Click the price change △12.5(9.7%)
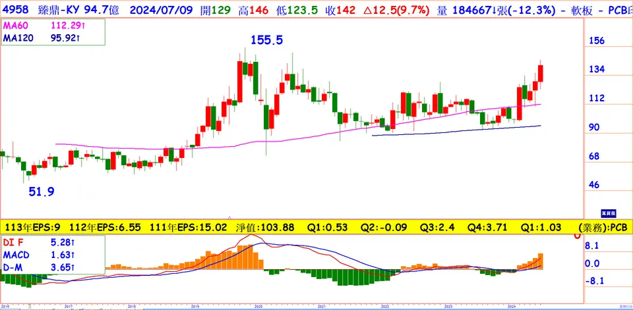Image resolution: width=633 pixels, height=310 pixels. [396, 9]
